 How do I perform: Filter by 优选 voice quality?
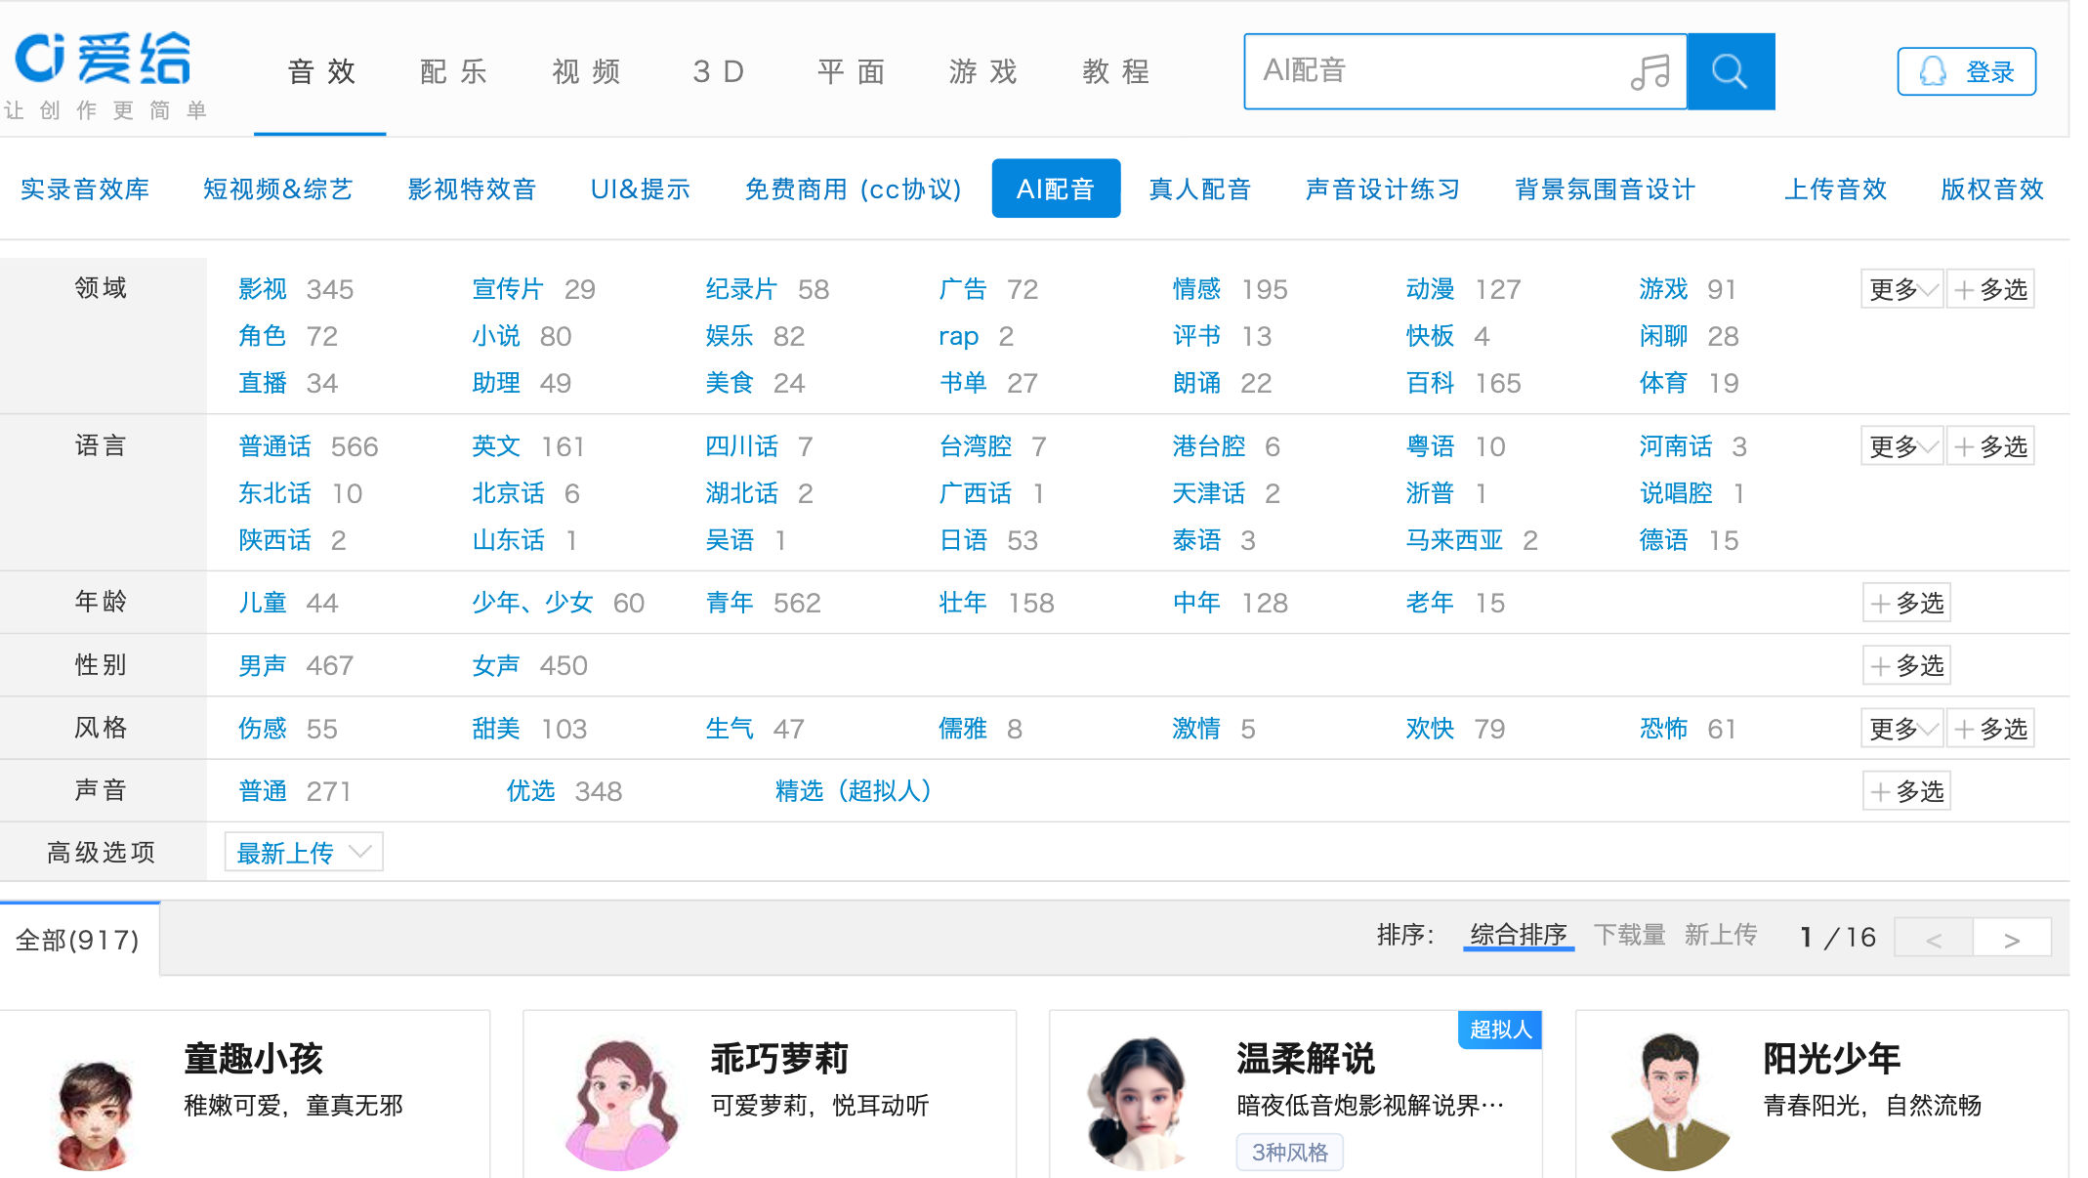[530, 791]
